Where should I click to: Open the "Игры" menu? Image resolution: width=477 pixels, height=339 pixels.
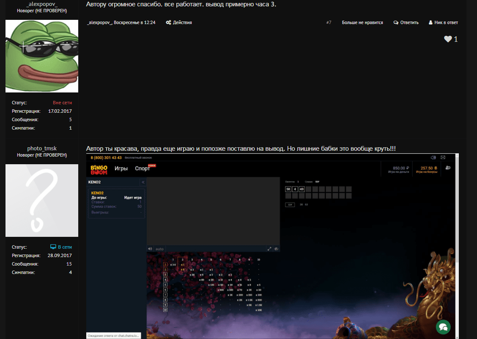click(121, 168)
